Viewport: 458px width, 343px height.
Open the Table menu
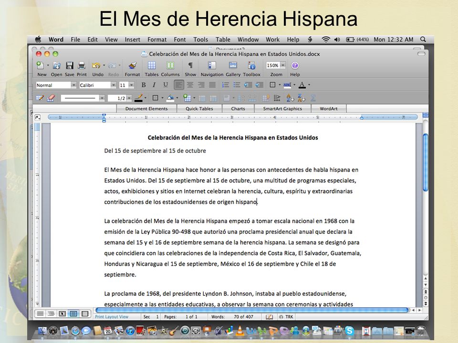point(223,40)
